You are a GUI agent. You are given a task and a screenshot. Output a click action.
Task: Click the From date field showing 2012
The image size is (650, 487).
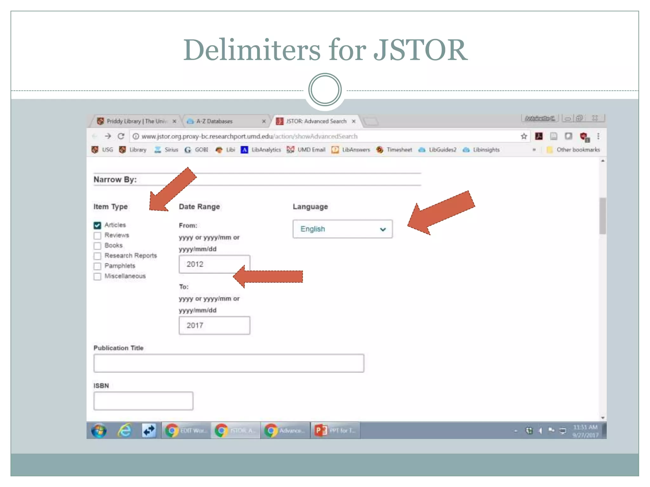pos(215,264)
